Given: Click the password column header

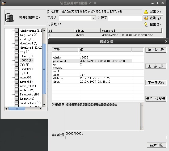Looking at the screenshot, I should click(x=131, y=31).
